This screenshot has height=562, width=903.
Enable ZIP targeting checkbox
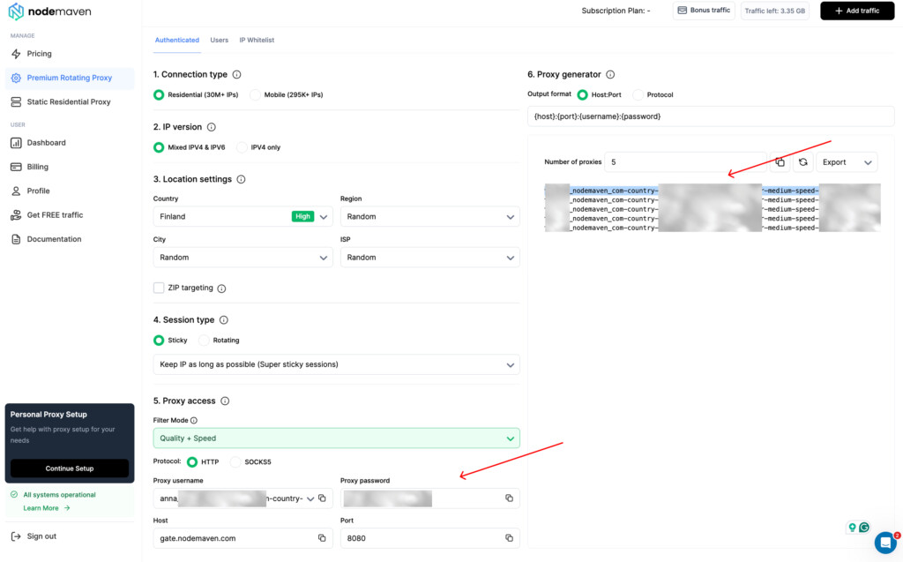[x=159, y=288]
